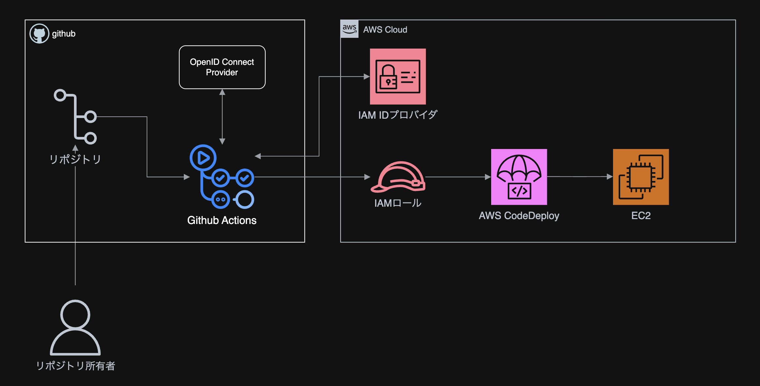This screenshot has width=760, height=386.
Task: Click the 'リポジトリ' label under branch icon
Action: coord(75,159)
